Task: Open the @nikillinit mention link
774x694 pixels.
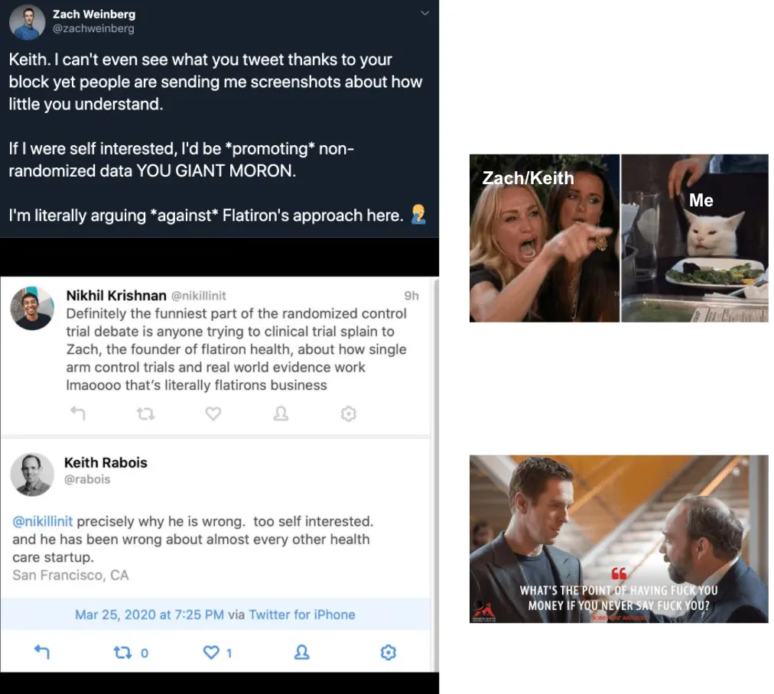Action: coord(43,521)
